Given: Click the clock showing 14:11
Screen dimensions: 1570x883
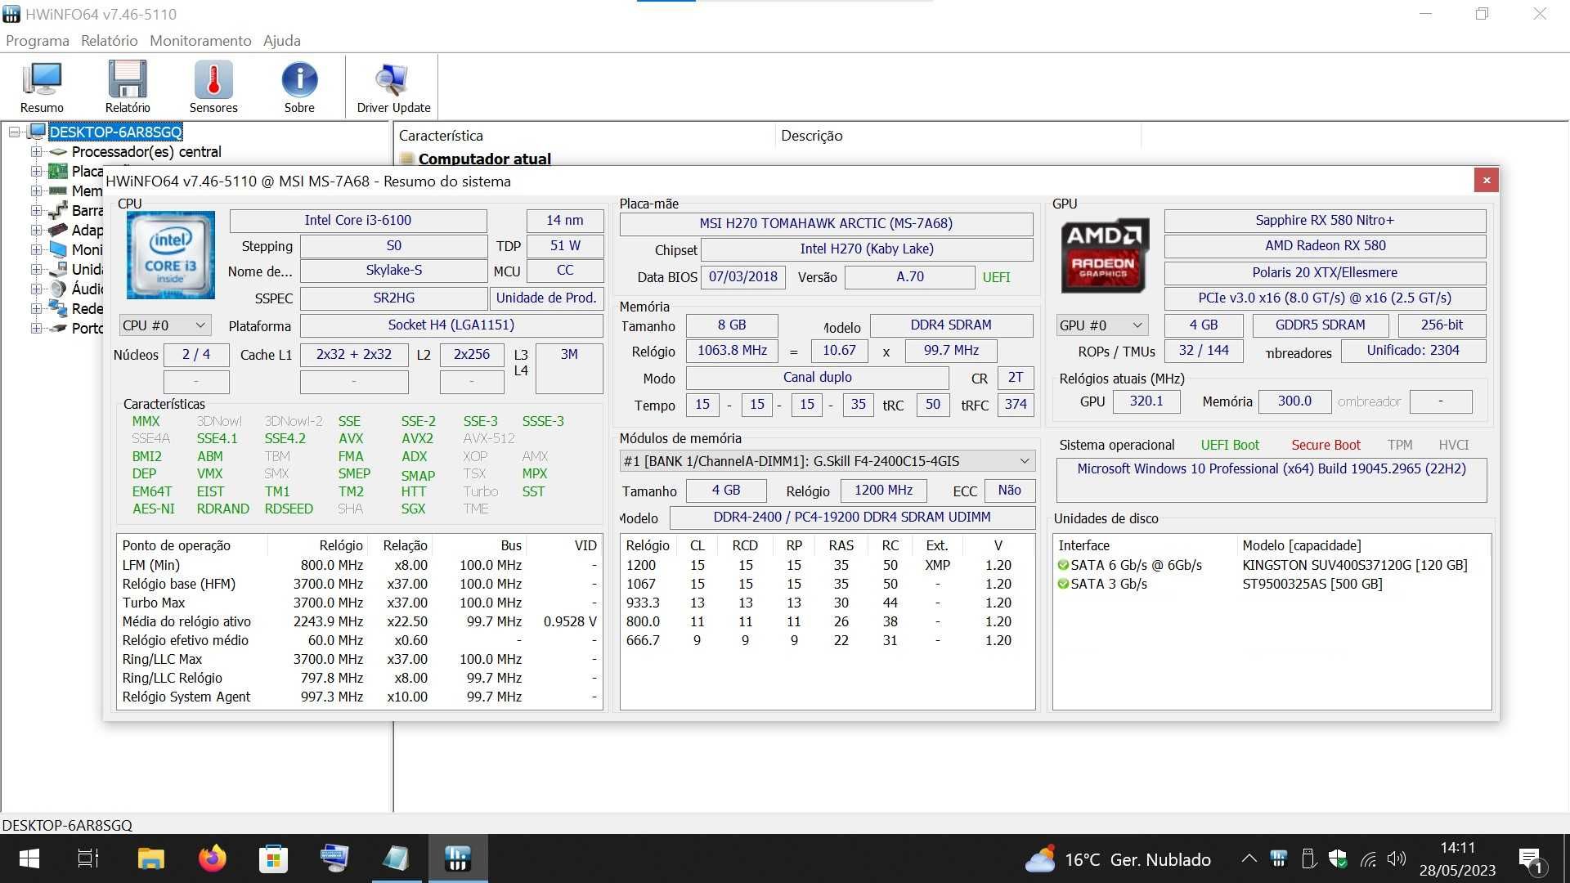Looking at the screenshot, I should [x=1456, y=848].
